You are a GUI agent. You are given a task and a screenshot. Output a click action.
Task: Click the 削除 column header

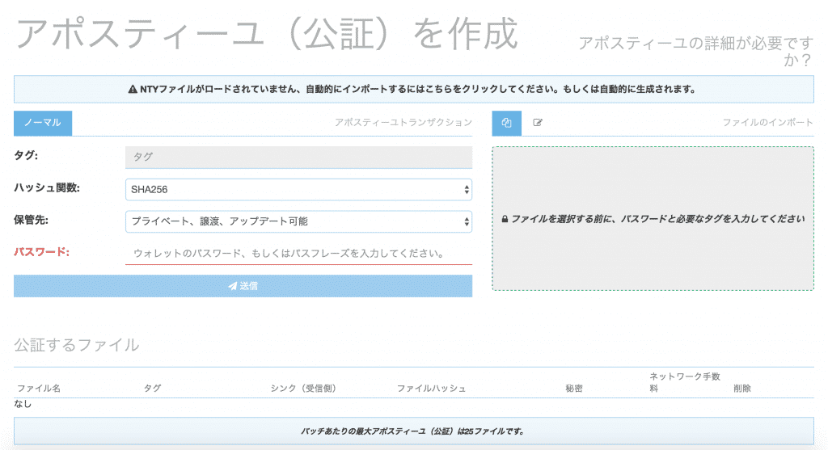point(741,389)
